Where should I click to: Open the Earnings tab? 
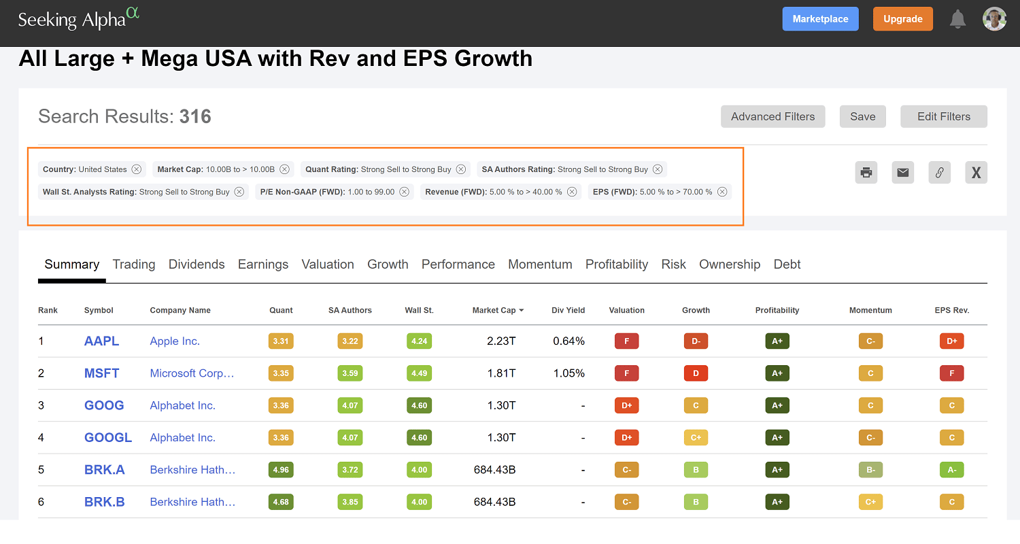263,265
